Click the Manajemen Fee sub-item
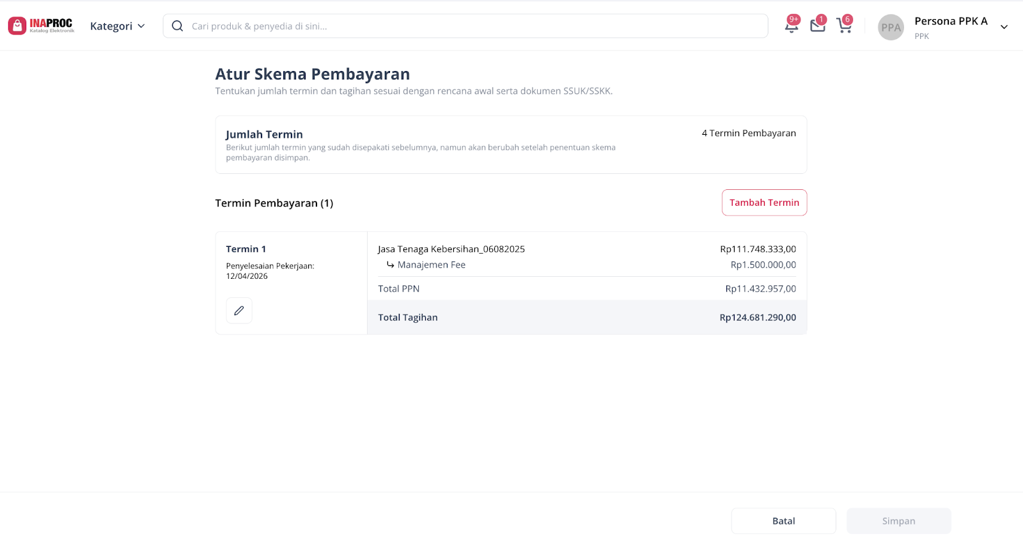1023x546 pixels. click(x=431, y=265)
